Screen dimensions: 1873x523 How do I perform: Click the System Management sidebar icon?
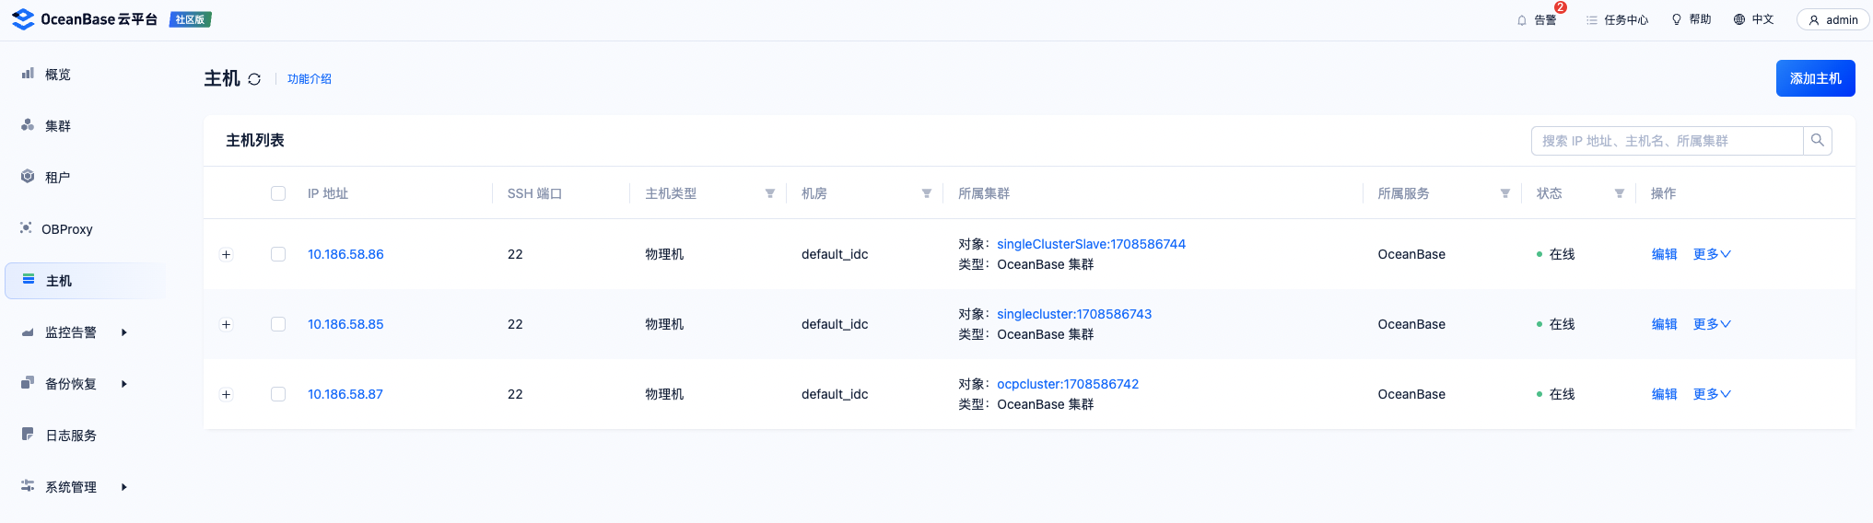coord(28,485)
